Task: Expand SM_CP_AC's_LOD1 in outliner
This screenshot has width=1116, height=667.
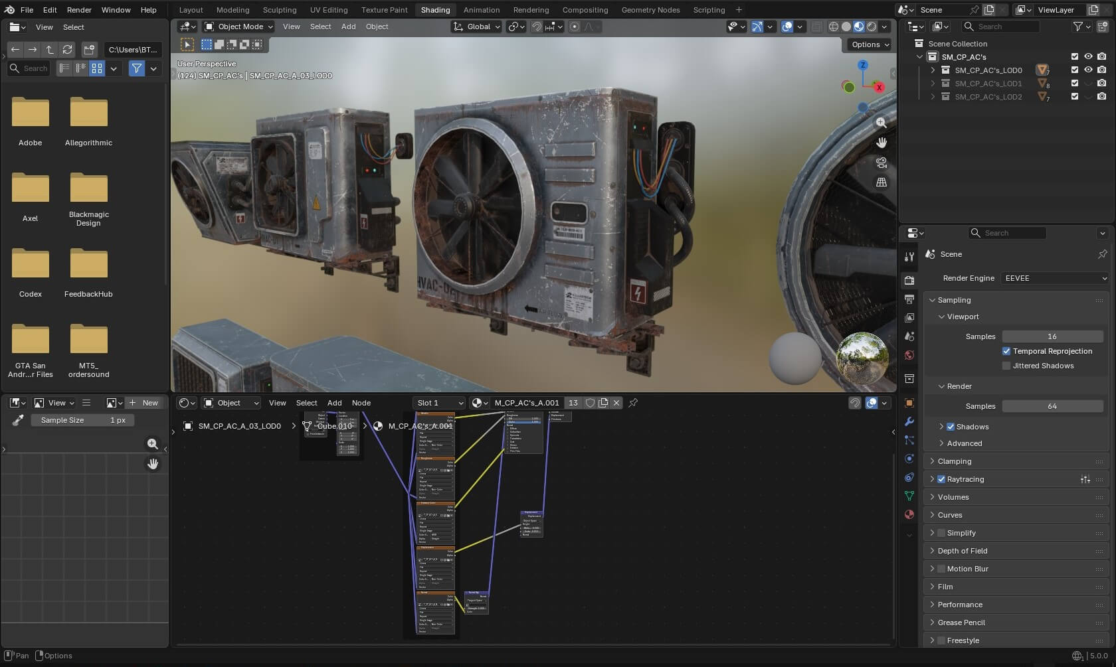Action: [x=933, y=84]
